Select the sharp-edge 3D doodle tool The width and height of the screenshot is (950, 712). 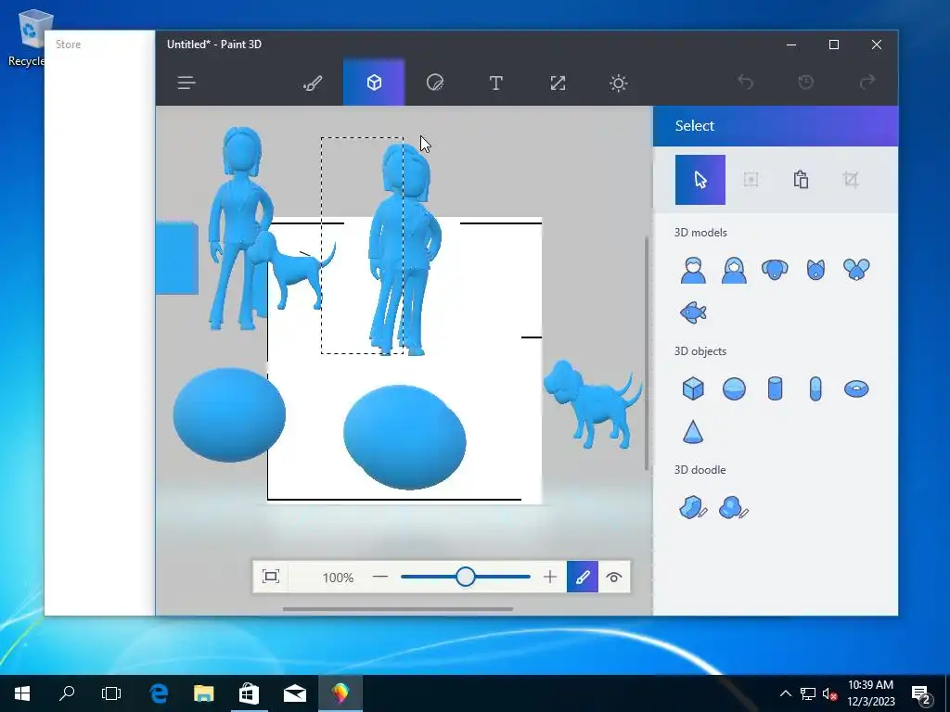(x=693, y=508)
